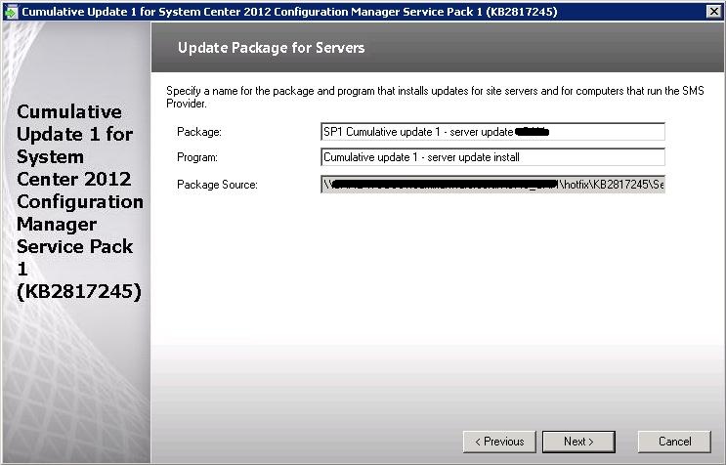Viewport: 726px width, 465px height.
Task: Go back with the Previous button
Action: (x=499, y=442)
